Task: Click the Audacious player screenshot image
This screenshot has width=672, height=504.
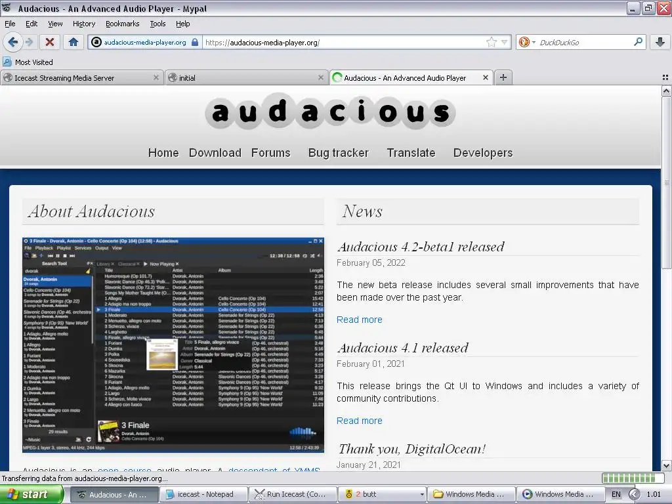Action: [x=173, y=345]
